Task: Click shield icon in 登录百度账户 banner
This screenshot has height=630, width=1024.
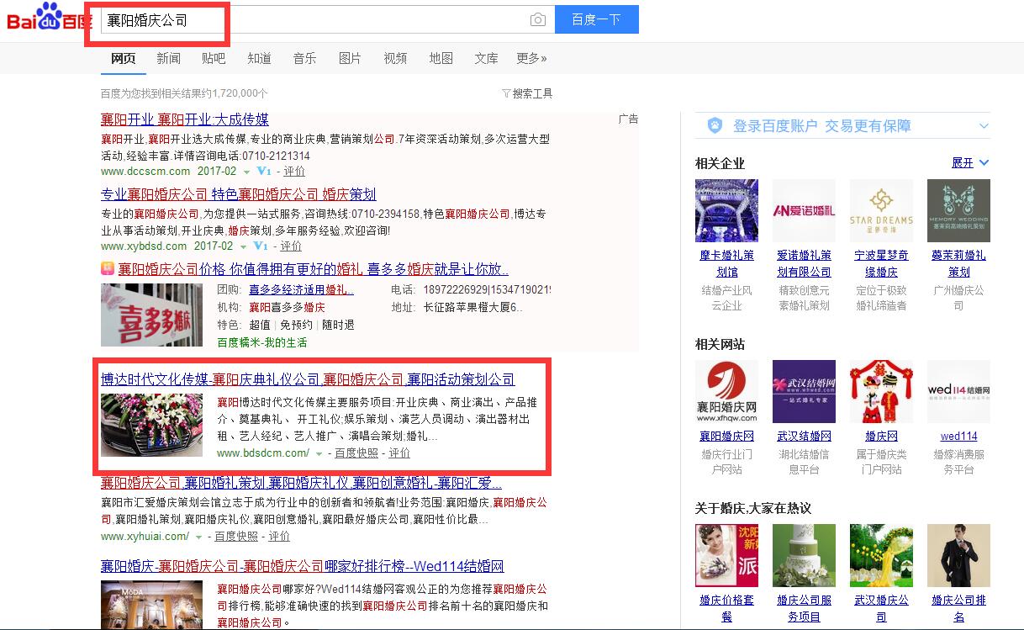Action: (x=715, y=125)
